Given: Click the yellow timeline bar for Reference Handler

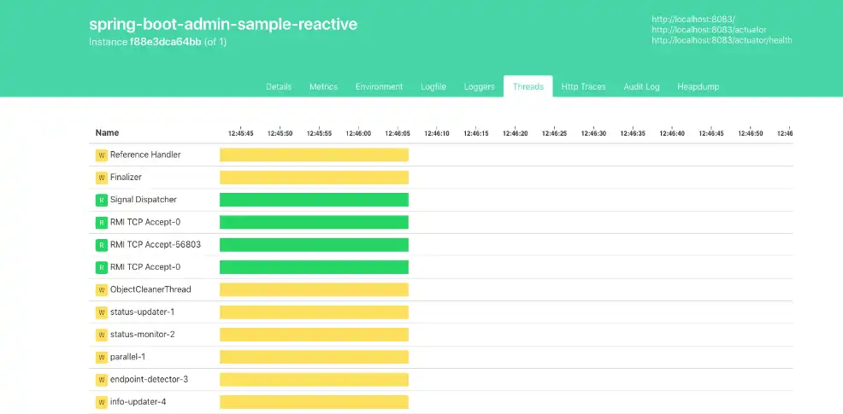Looking at the screenshot, I should point(314,155).
